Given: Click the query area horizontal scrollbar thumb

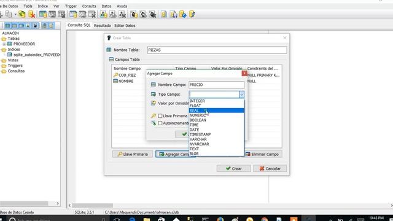Looking at the screenshot, I should click(x=93, y=206).
